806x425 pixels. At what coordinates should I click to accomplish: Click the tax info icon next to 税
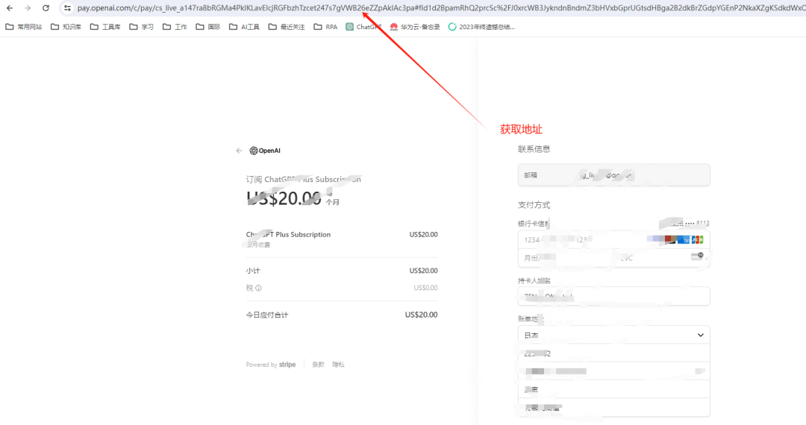click(x=258, y=288)
